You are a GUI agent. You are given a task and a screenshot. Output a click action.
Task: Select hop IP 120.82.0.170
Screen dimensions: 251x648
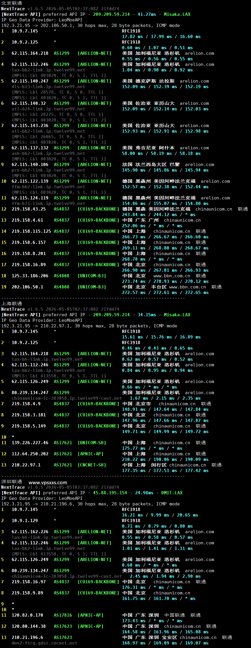tap(27, 615)
